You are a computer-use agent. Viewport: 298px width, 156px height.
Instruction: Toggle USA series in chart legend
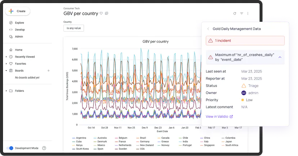[x=140, y=149]
